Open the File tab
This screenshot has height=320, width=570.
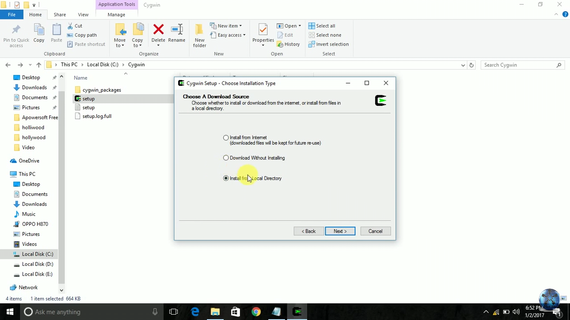pyautogui.click(x=12, y=15)
